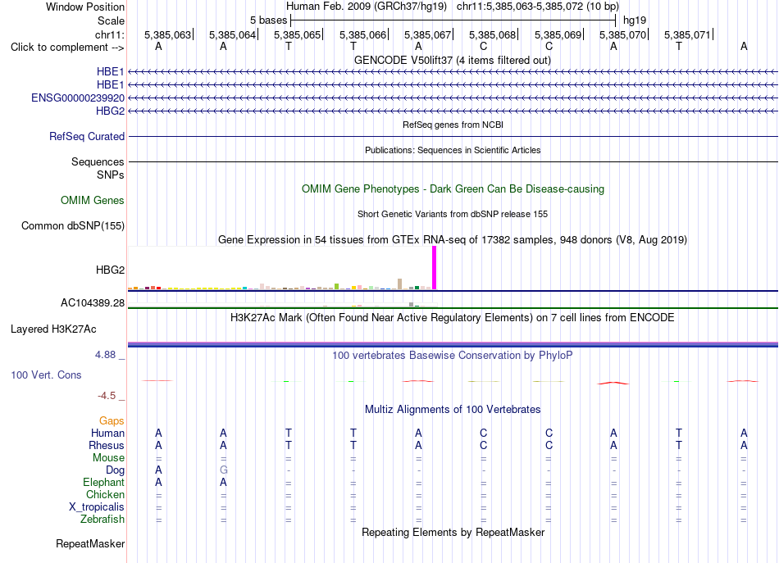Click the Gaps label in Multiz alignment

pyautogui.click(x=112, y=421)
